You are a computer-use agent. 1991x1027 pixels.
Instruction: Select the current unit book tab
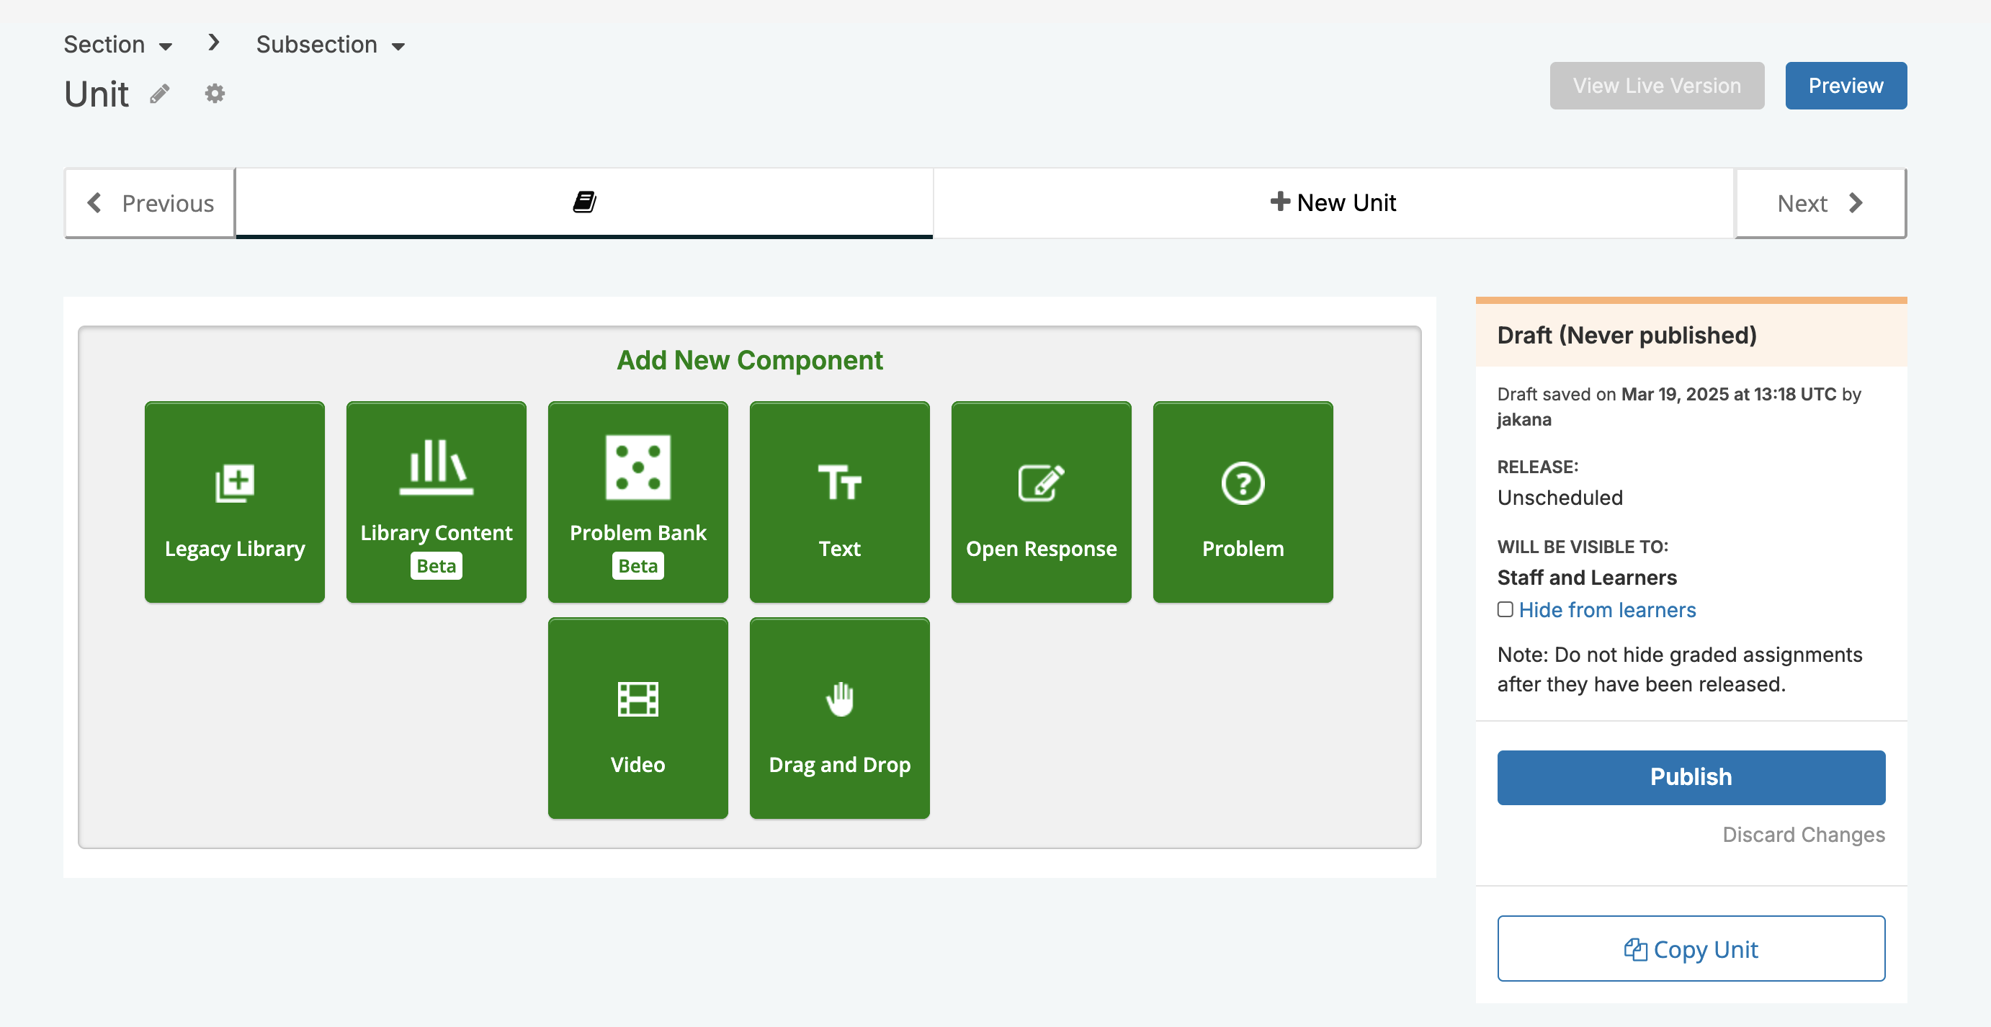583,202
